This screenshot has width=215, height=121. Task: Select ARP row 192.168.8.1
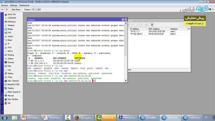[x=159, y=34]
